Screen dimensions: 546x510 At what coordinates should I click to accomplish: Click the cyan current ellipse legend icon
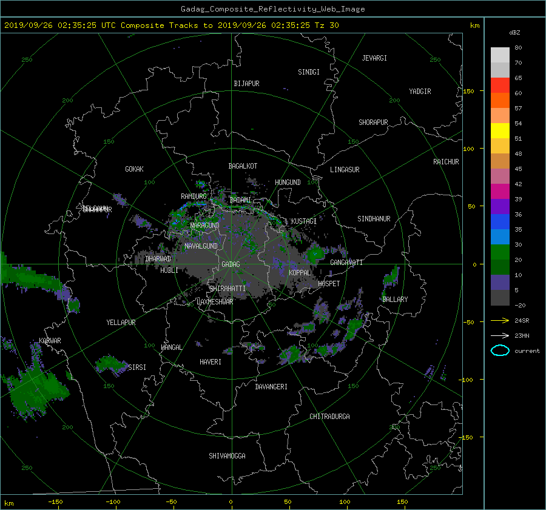pyautogui.click(x=500, y=351)
